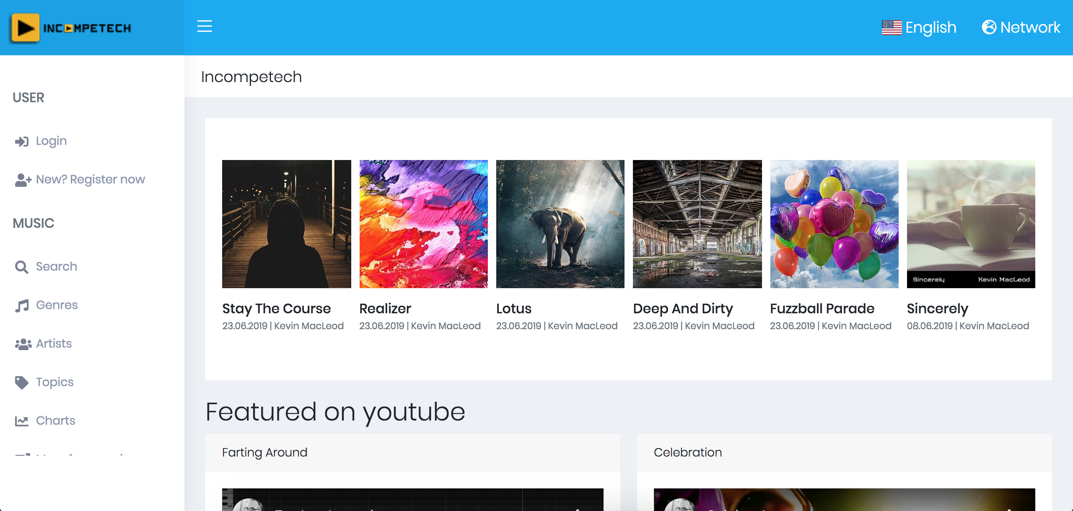
Task: Click the Fuzzball Parade title
Action: pyautogui.click(x=822, y=309)
